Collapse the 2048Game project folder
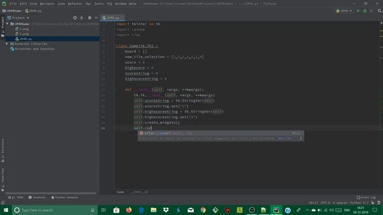 pos(7,24)
